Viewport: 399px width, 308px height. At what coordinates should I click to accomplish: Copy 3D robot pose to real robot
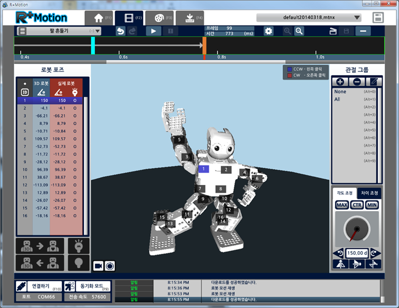click(x=40, y=246)
